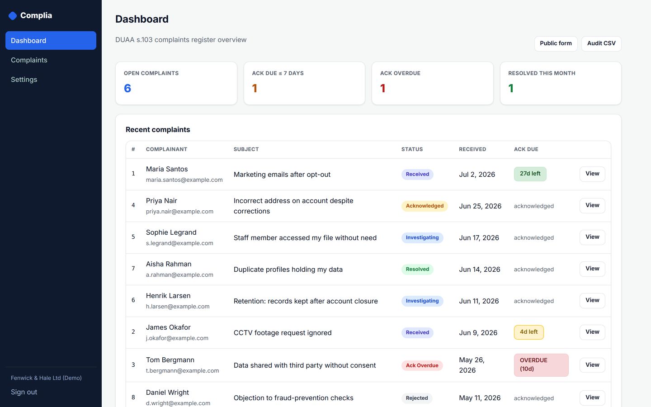Screen dimensions: 651x407
Task: Click the Subject column header
Action: point(246,149)
